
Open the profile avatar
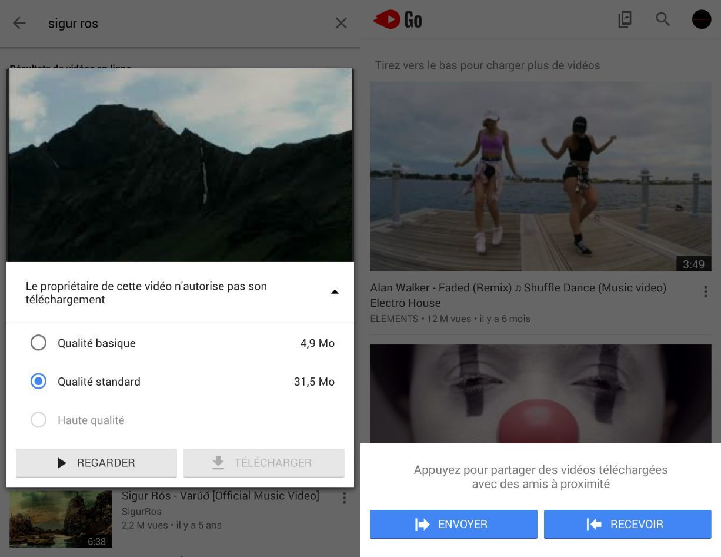[x=702, y=19]
